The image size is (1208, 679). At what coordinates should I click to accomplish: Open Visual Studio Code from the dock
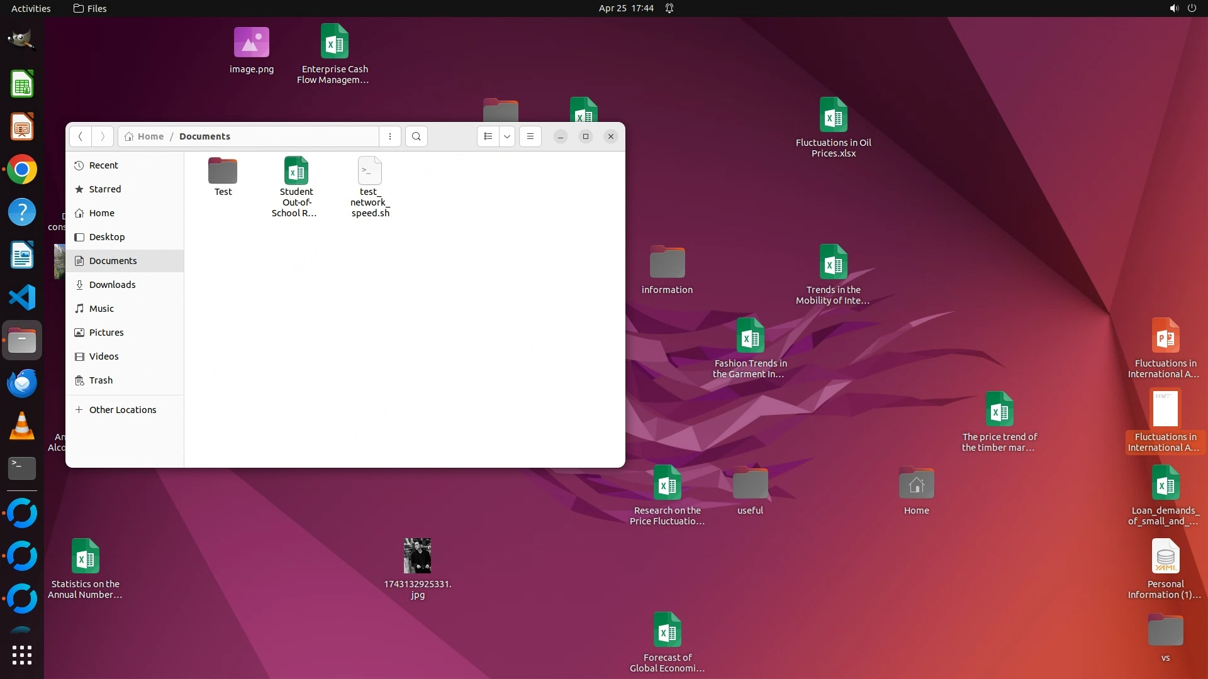point(22,297)
